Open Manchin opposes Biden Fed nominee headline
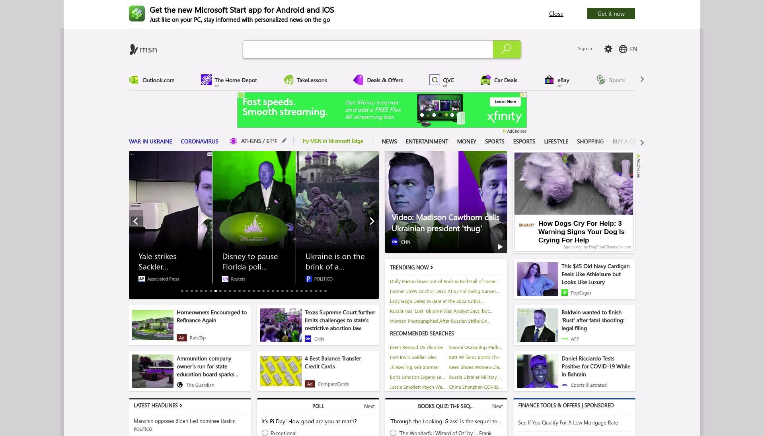The height and width of the screenshot is (436, 764). pyautogui.click(x=185, y=421)
